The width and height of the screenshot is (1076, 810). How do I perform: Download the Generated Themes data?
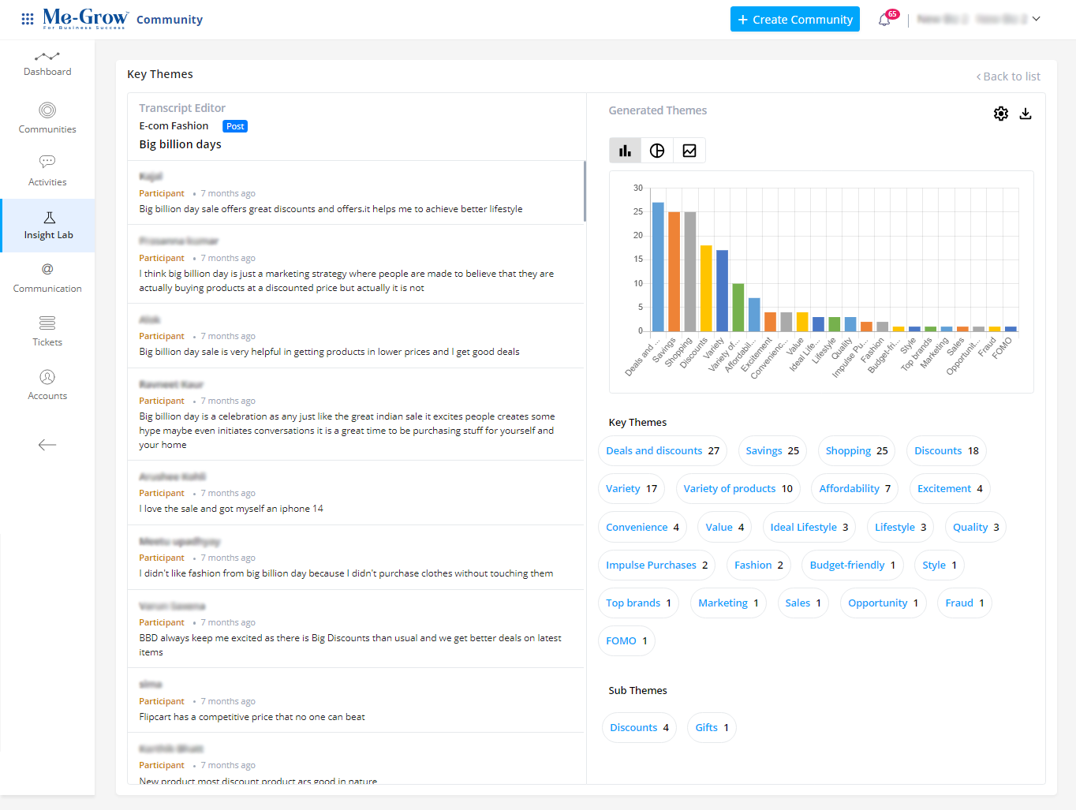(x=1026, y=114)
